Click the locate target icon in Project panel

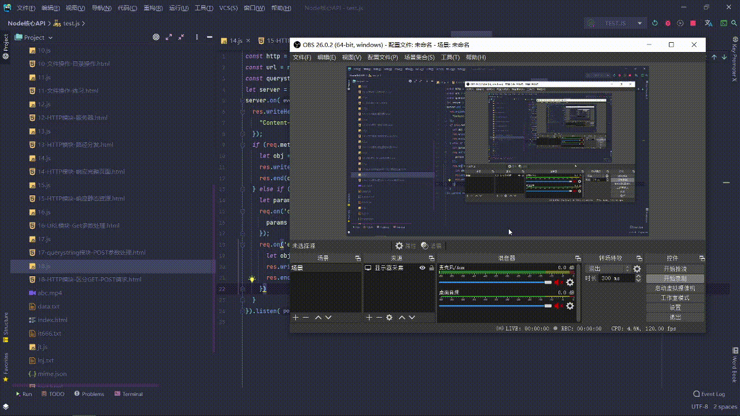point(156,37)
